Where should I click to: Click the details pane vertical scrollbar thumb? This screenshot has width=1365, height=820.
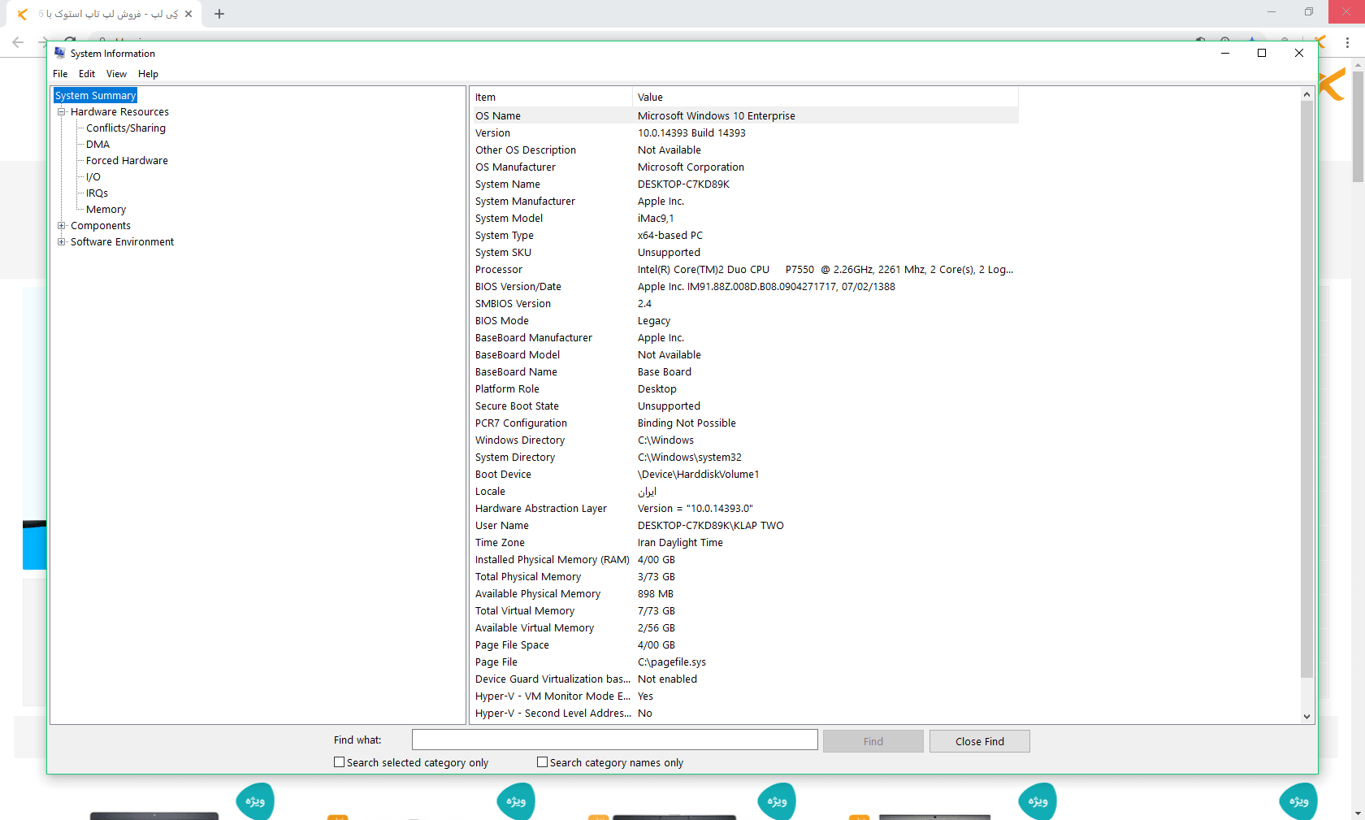[1306, 388]
